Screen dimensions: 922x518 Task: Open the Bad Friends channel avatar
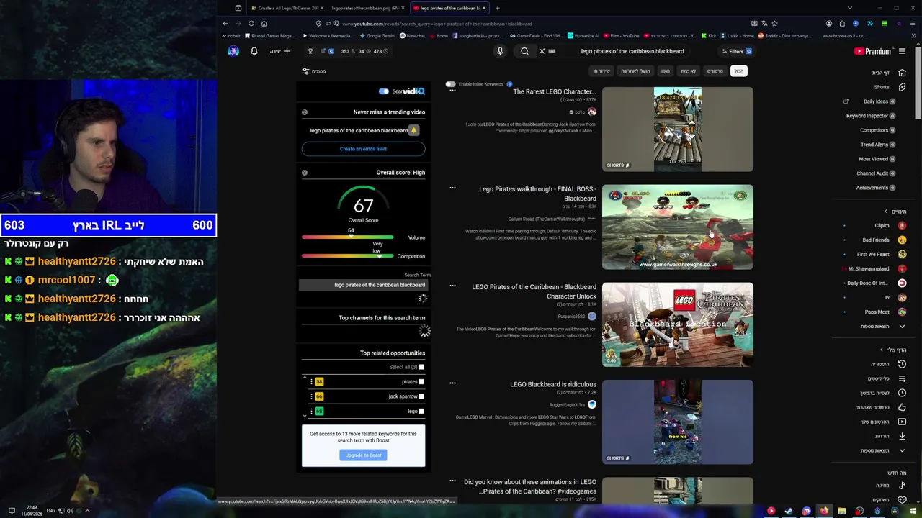point(902,240)
